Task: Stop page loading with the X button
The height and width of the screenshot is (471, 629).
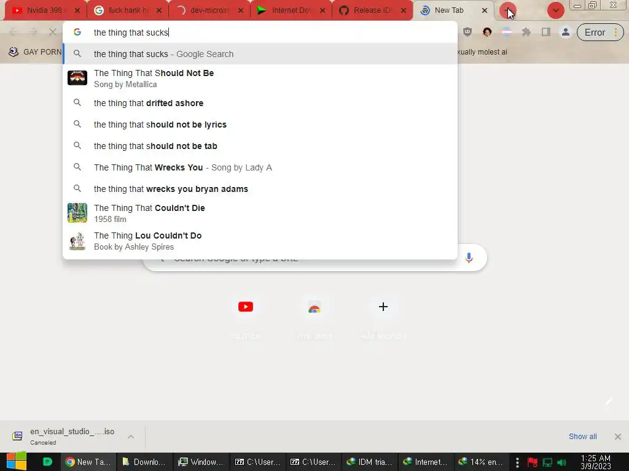Action: (x=53, y=32)
